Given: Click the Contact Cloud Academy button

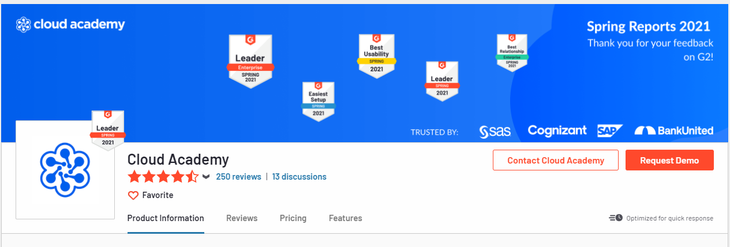Looking at the screenshot, I should (556, 160).
